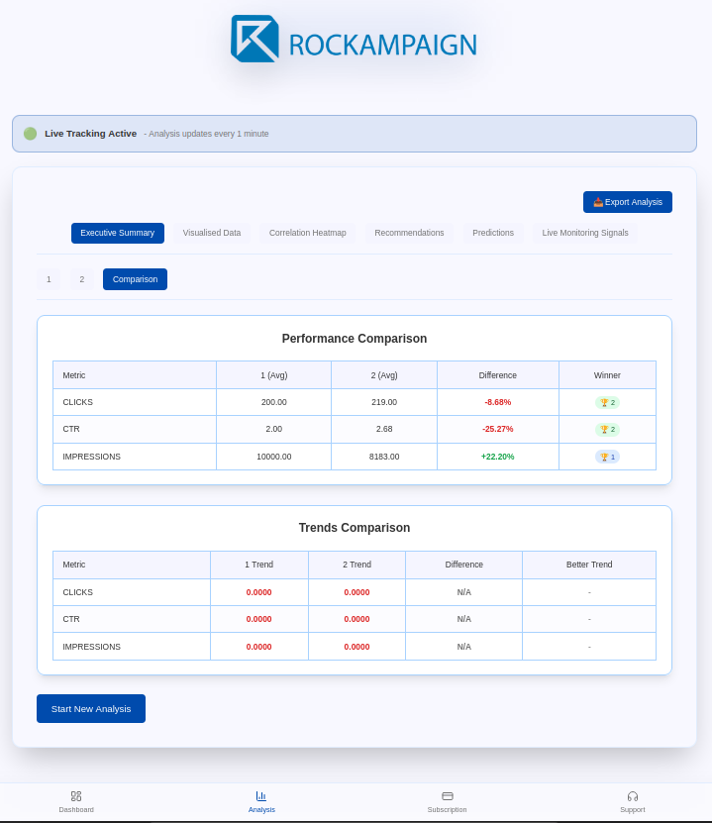Viewport: 712px width, 823px height.
Task: Open the Visualised Data tab
Action: tap(212, 233)
